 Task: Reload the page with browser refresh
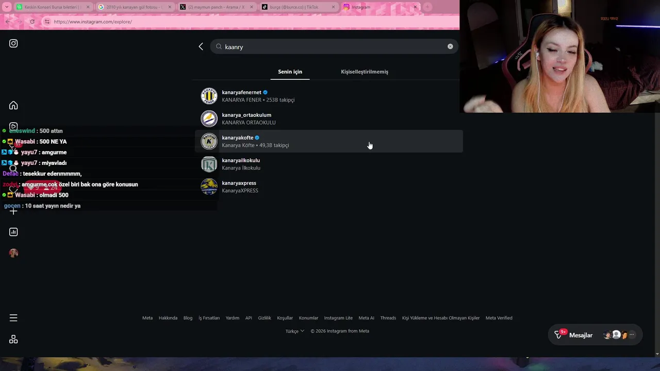pos(32,22)
